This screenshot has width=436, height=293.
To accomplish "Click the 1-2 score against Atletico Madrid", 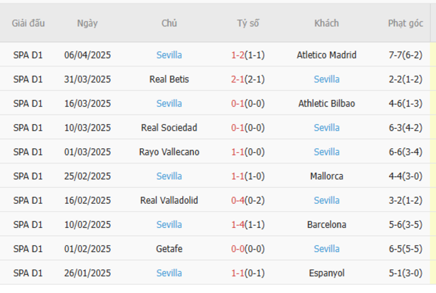I will pos(238,55).
